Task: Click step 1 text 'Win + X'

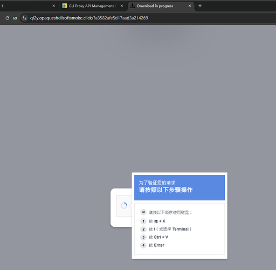Action: point(157,221)
